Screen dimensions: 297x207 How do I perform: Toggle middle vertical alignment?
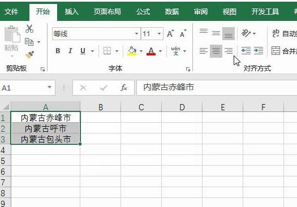coord(216,33)
